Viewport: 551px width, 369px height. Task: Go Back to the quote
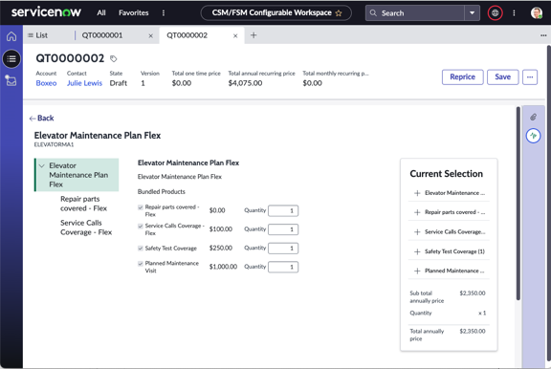[41, 118]
